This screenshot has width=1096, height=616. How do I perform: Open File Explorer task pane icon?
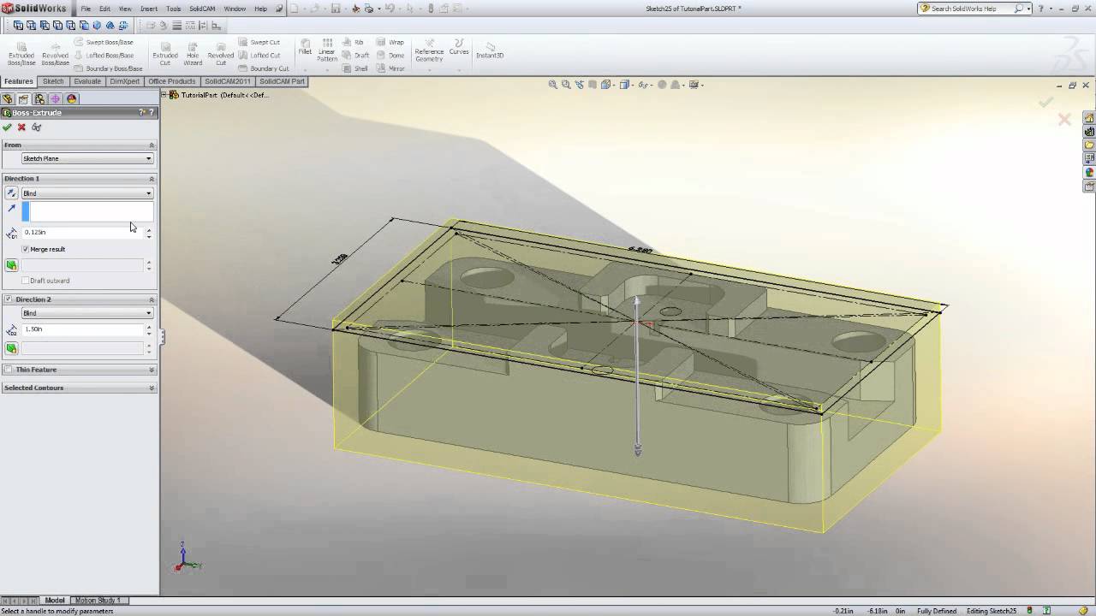[x=1089, y=145]
